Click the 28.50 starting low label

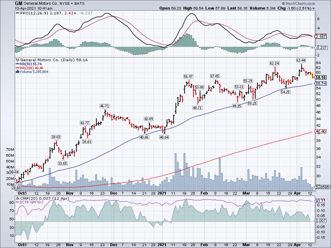[16, 187]
